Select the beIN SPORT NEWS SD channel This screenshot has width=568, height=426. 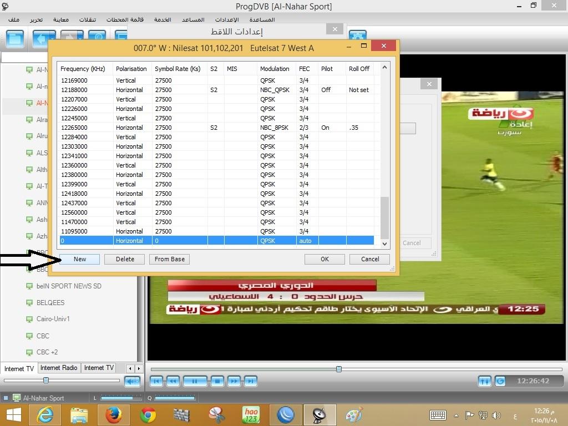pos(69,286)
